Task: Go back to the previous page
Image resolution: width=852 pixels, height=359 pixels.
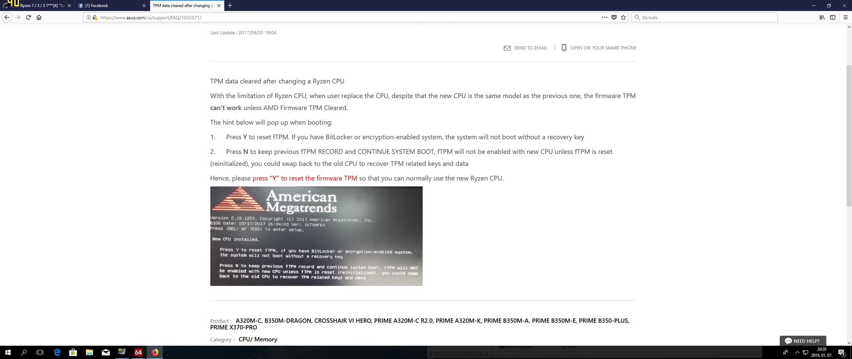Action: (7, 17)
